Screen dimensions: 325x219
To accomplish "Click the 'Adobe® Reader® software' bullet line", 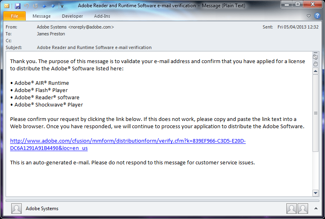I will tap(45, 97).
